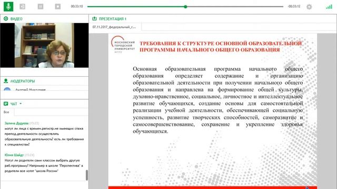Click the green microphone icon
337x189 pixels.
click(8, 6)
